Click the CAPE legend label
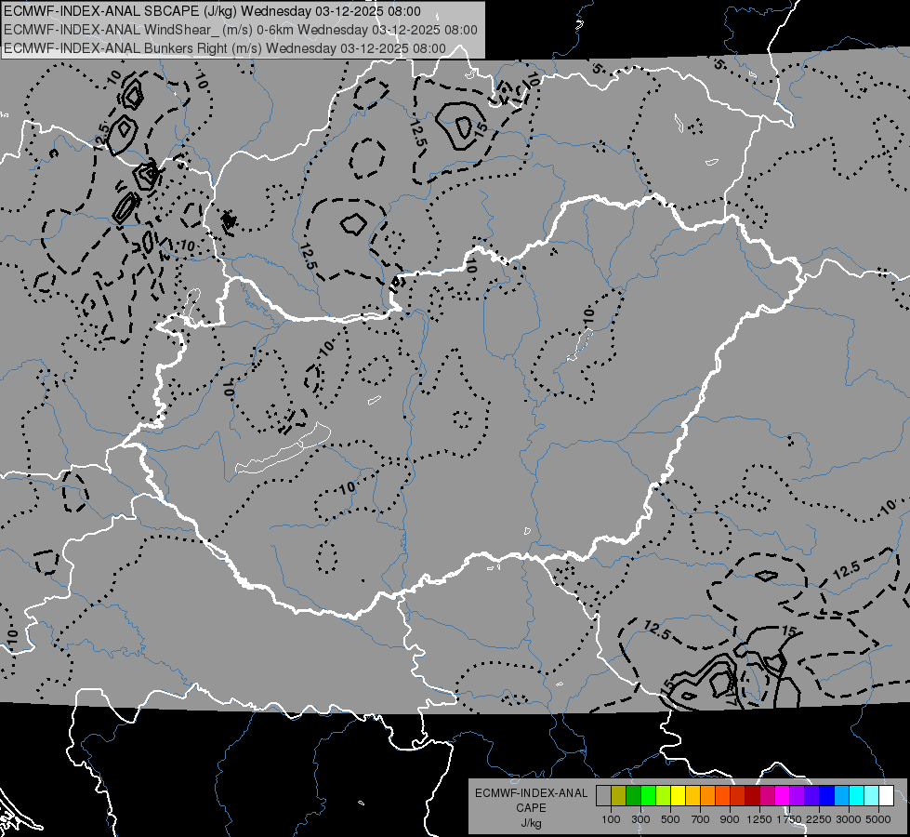Screen dimensions: 910x837 (x=531, y=808)
